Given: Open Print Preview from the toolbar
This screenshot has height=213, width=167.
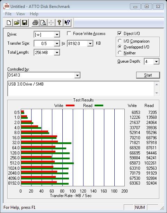Looking at the screenshot, I should 43,23.
